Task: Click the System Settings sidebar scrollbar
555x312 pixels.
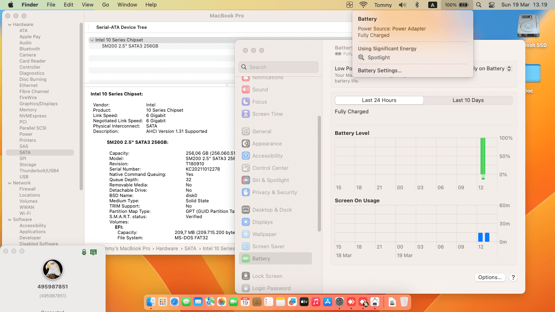Action: point(319,173)
